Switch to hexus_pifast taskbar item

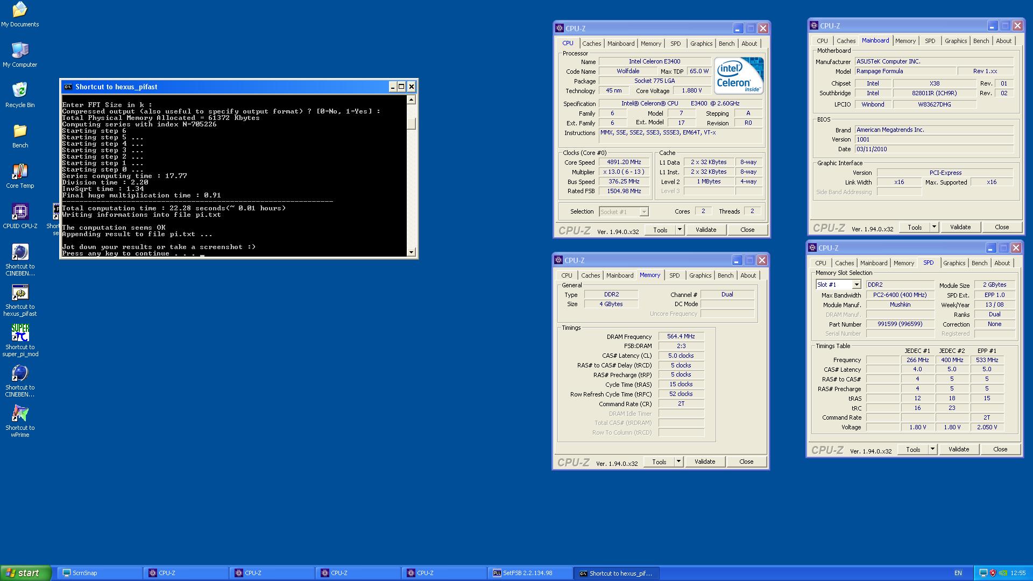coord(617,573)
